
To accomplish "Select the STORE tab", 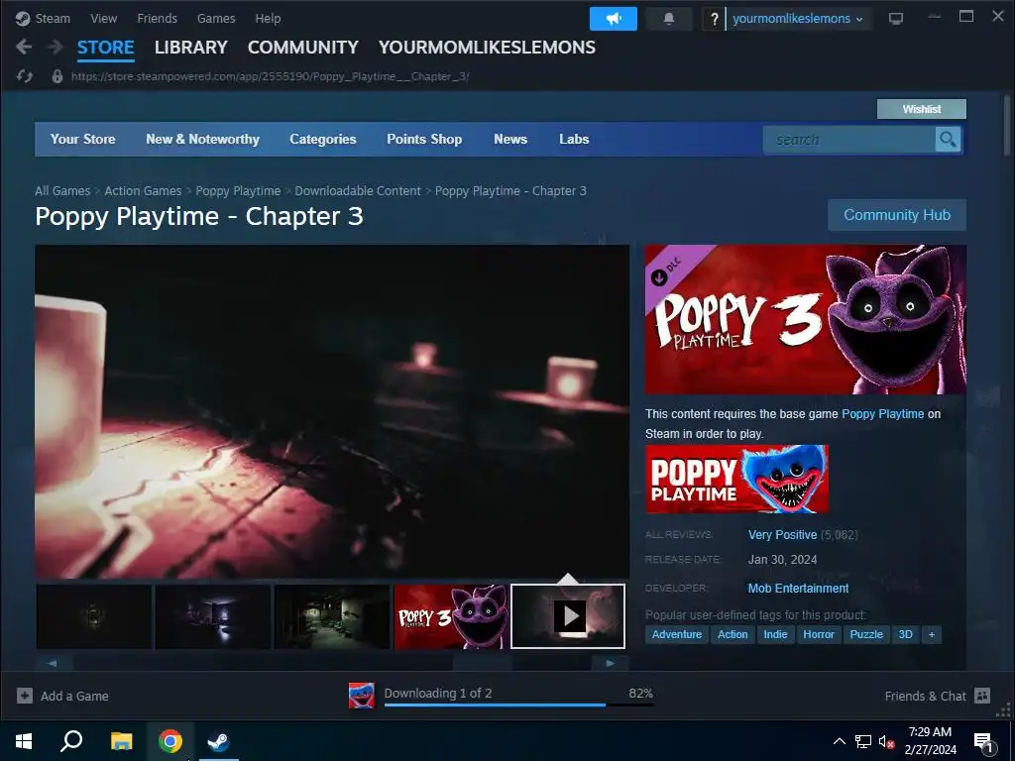I will pos(105,48).
